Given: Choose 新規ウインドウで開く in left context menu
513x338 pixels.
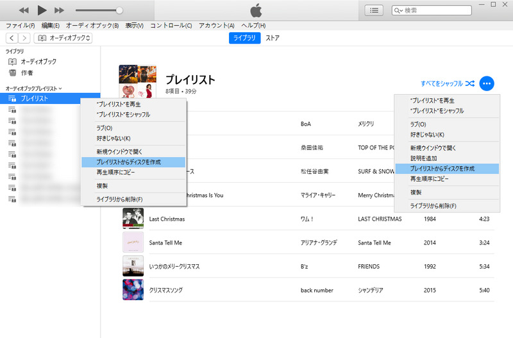Looking at the screenshot, I should pyautogui.click(x=133, y=152).
